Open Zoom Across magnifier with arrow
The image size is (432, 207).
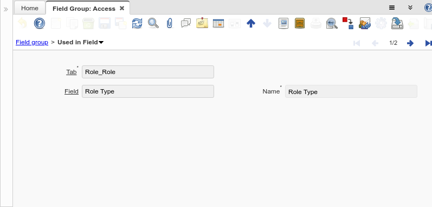tap(332, 23)
